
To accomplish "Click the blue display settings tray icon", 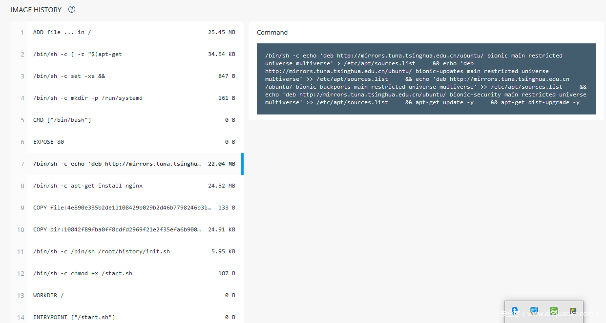I will click(534, 311).
